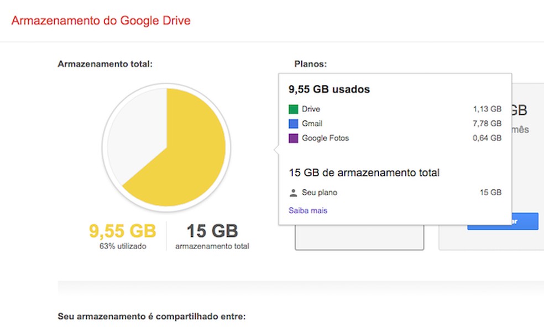
Task: Click the 9,55 GB usados popup title
Action: click(330, 89)
